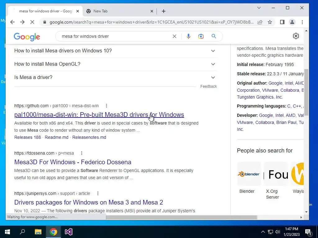Open options for the junipersys.com result
Viewport: 318px width, 238px height.
(98, 193)
